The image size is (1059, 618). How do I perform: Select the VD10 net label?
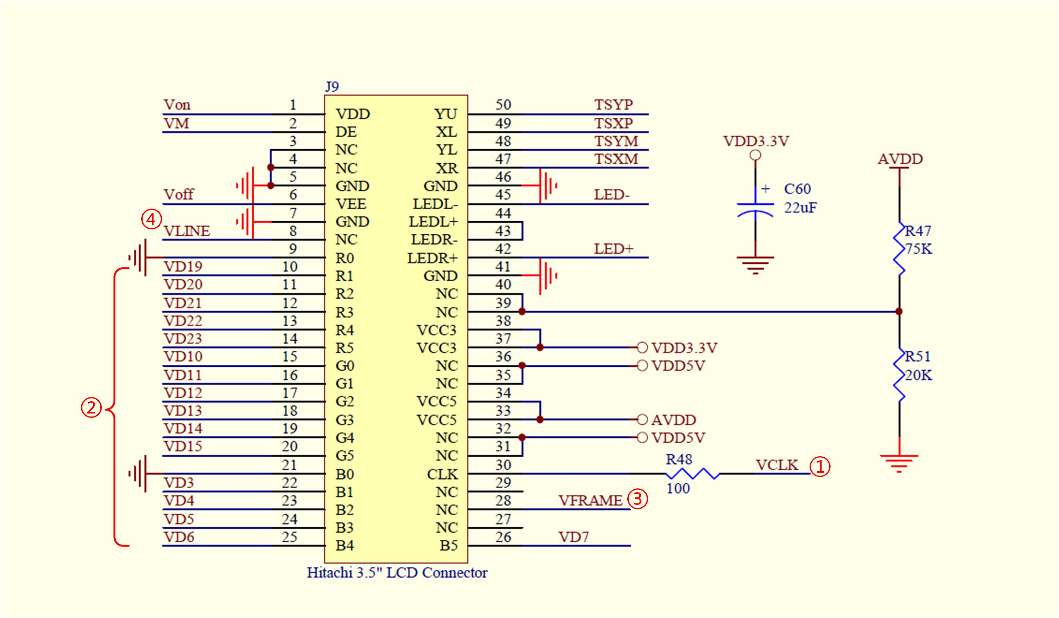point(183,357)
